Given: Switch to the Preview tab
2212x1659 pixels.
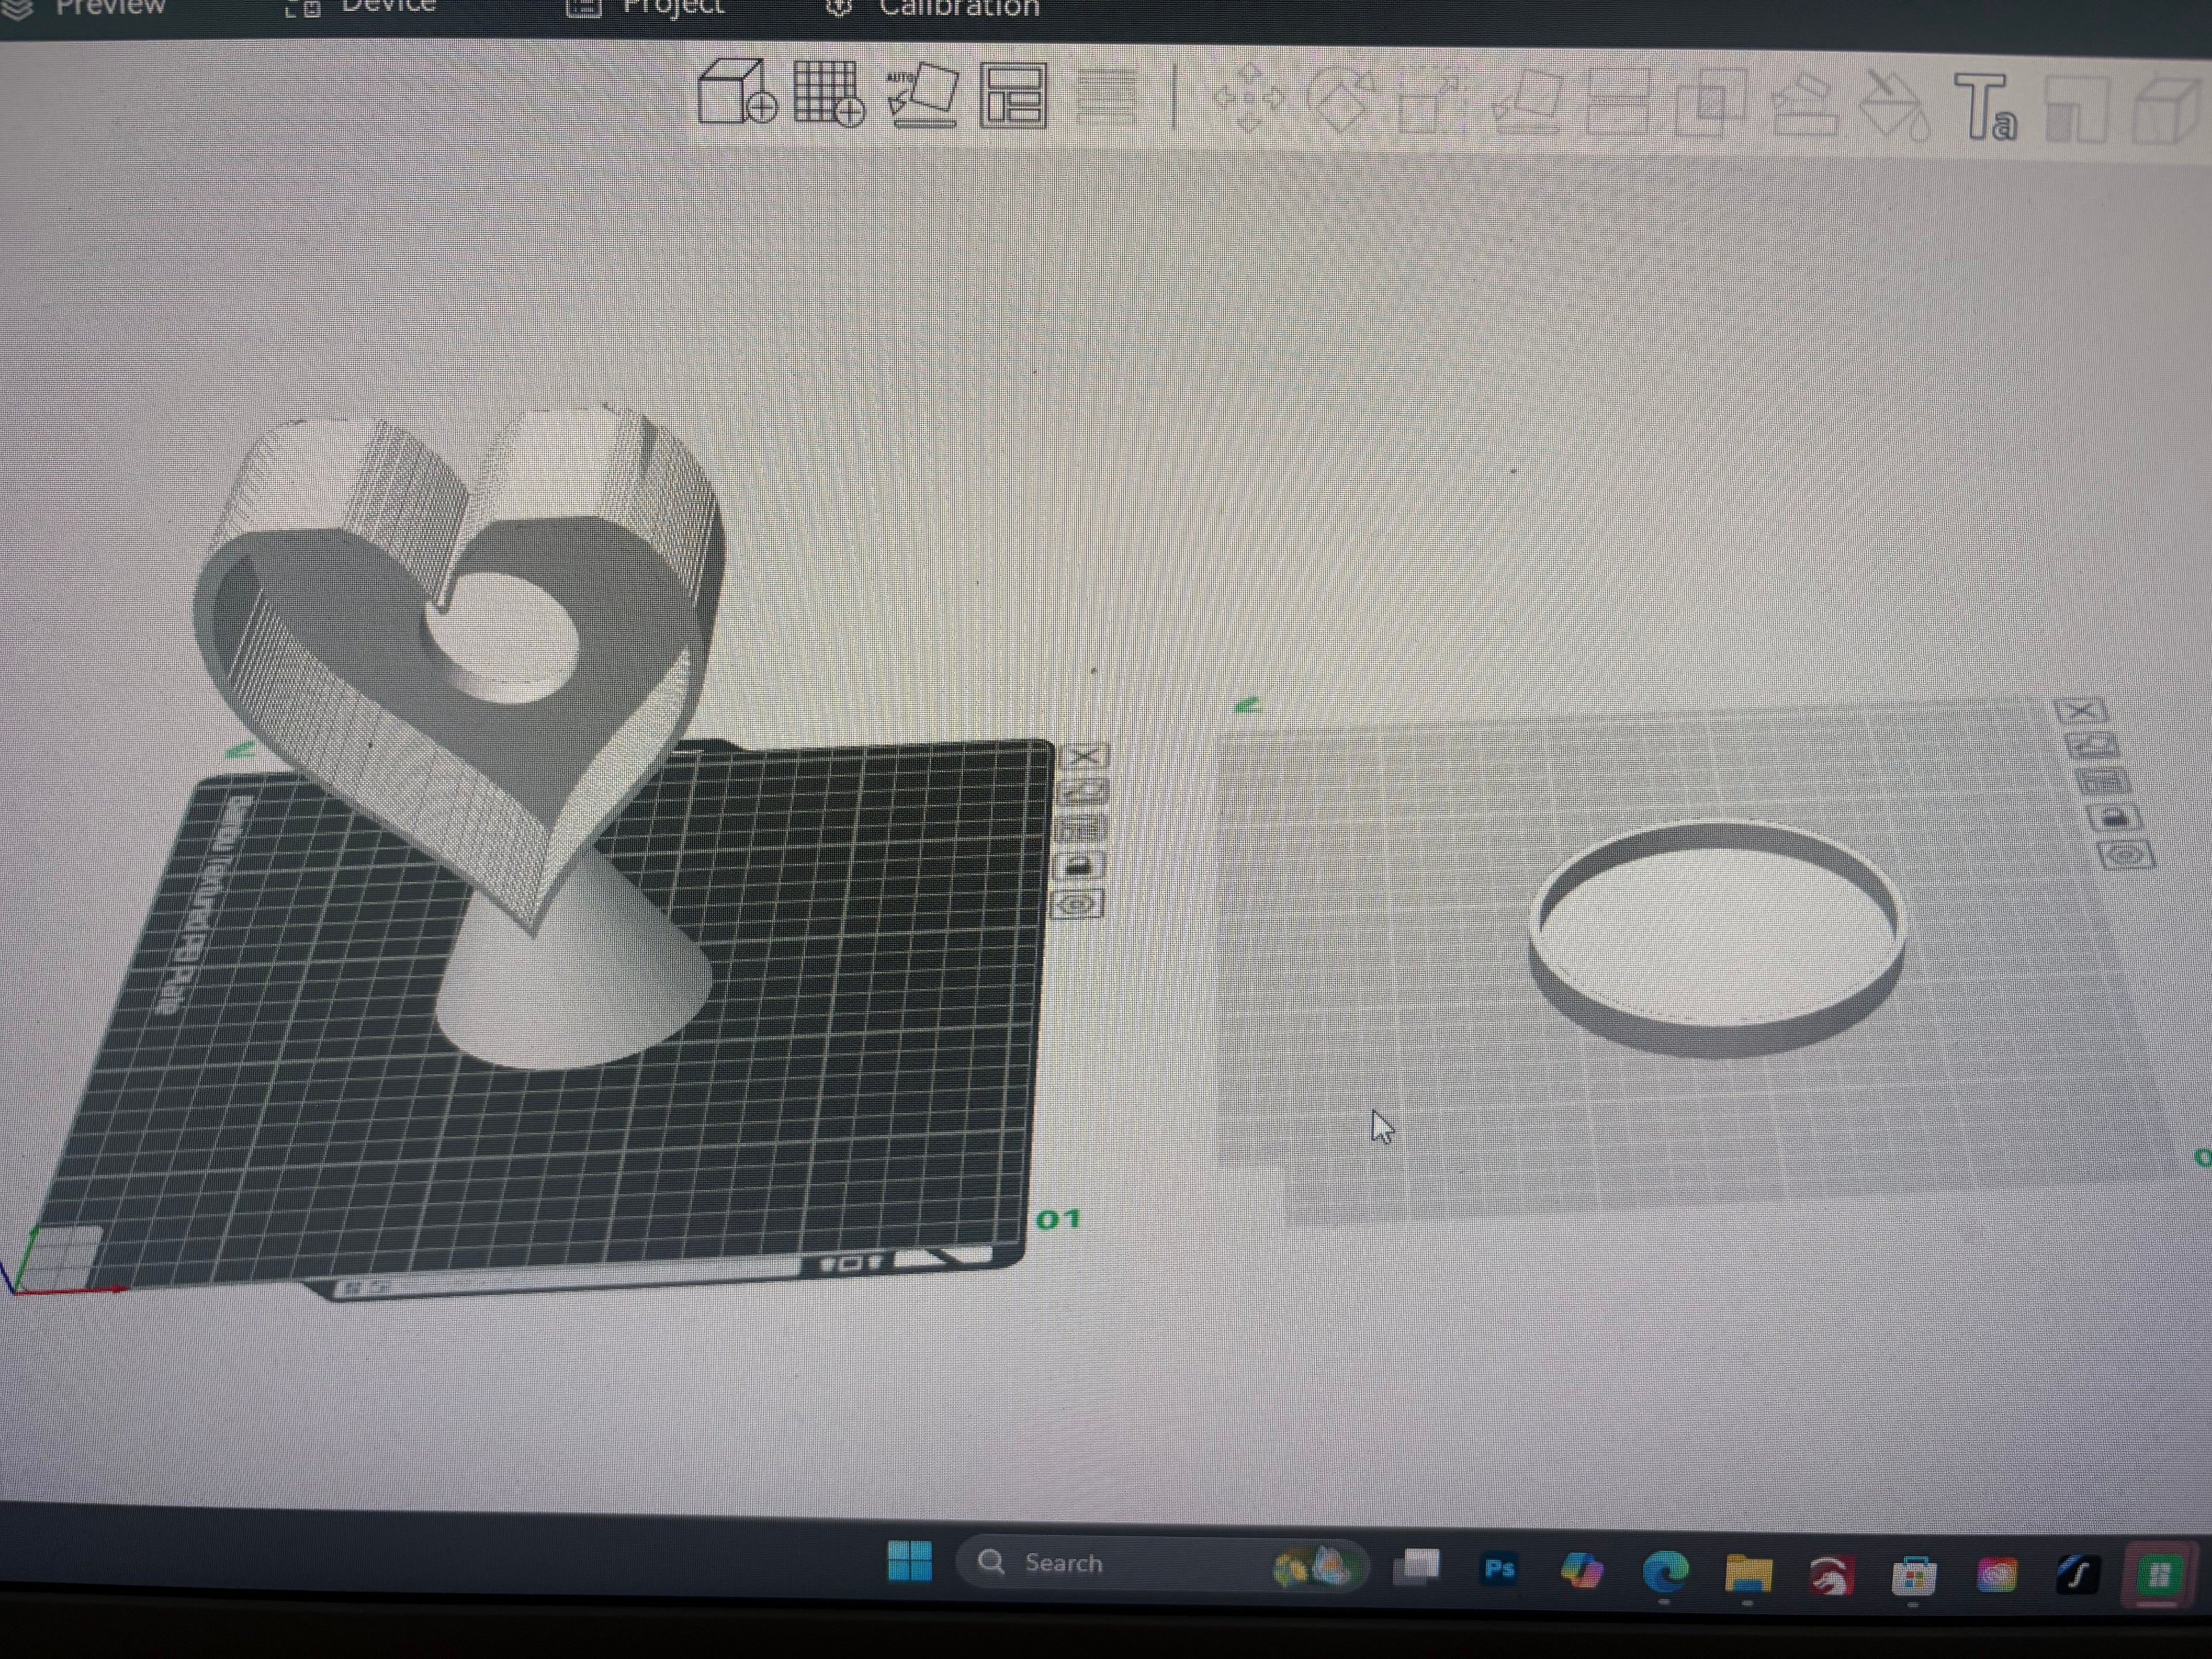Looking at the screenshot, I should pos(85,8).
